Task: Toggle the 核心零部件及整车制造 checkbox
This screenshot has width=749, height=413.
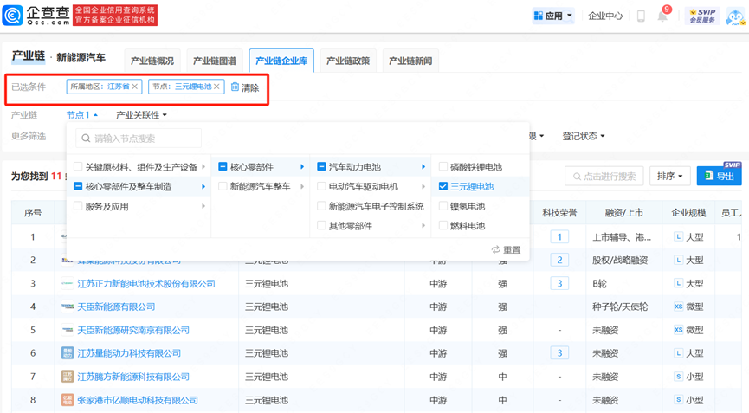Action: click(78, 186)
